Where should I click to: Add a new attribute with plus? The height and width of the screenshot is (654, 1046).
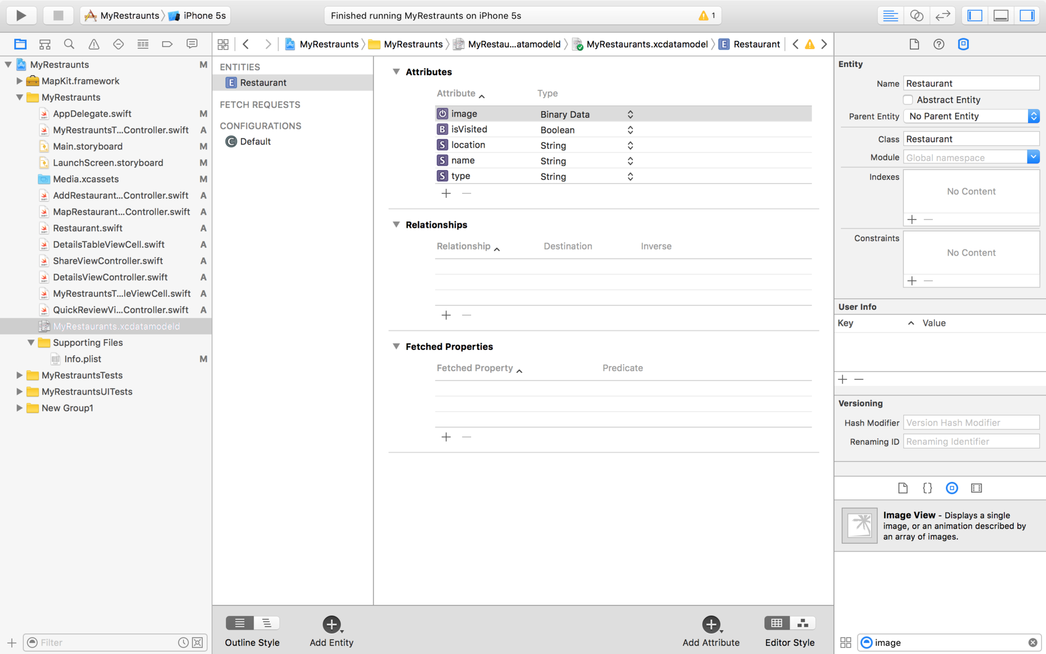(446, 193)
